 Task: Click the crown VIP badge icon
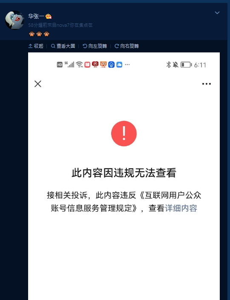click(x=49, y=17)
